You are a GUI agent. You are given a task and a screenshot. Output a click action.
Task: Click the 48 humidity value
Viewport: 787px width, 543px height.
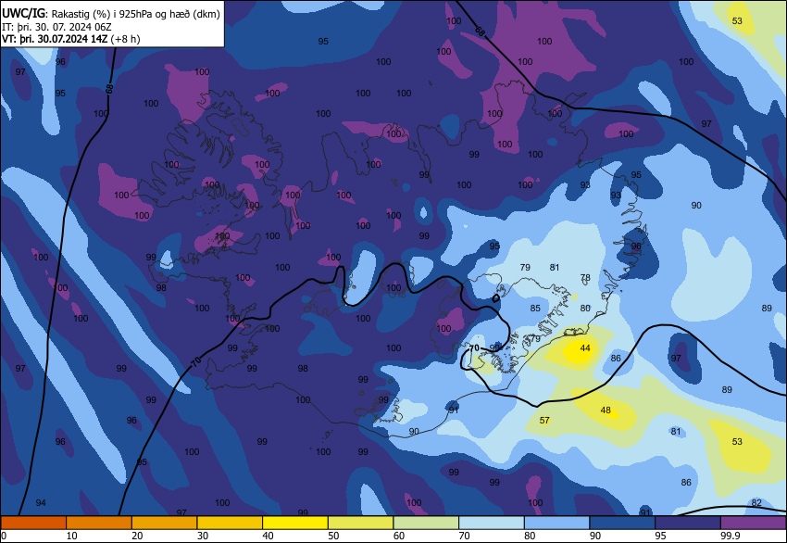(606, 410)
